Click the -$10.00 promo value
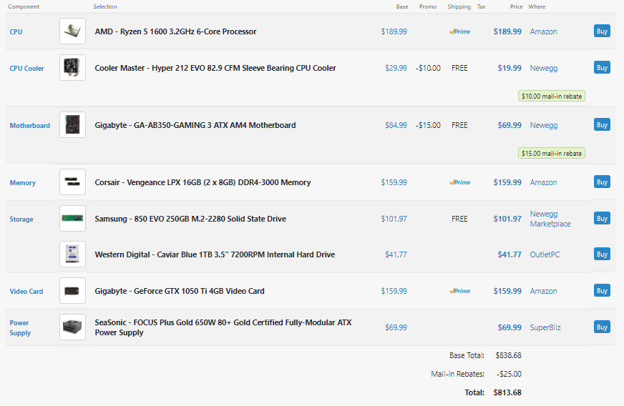The height and width of the screenshot is (406, 624). click(x=428, y=69)
